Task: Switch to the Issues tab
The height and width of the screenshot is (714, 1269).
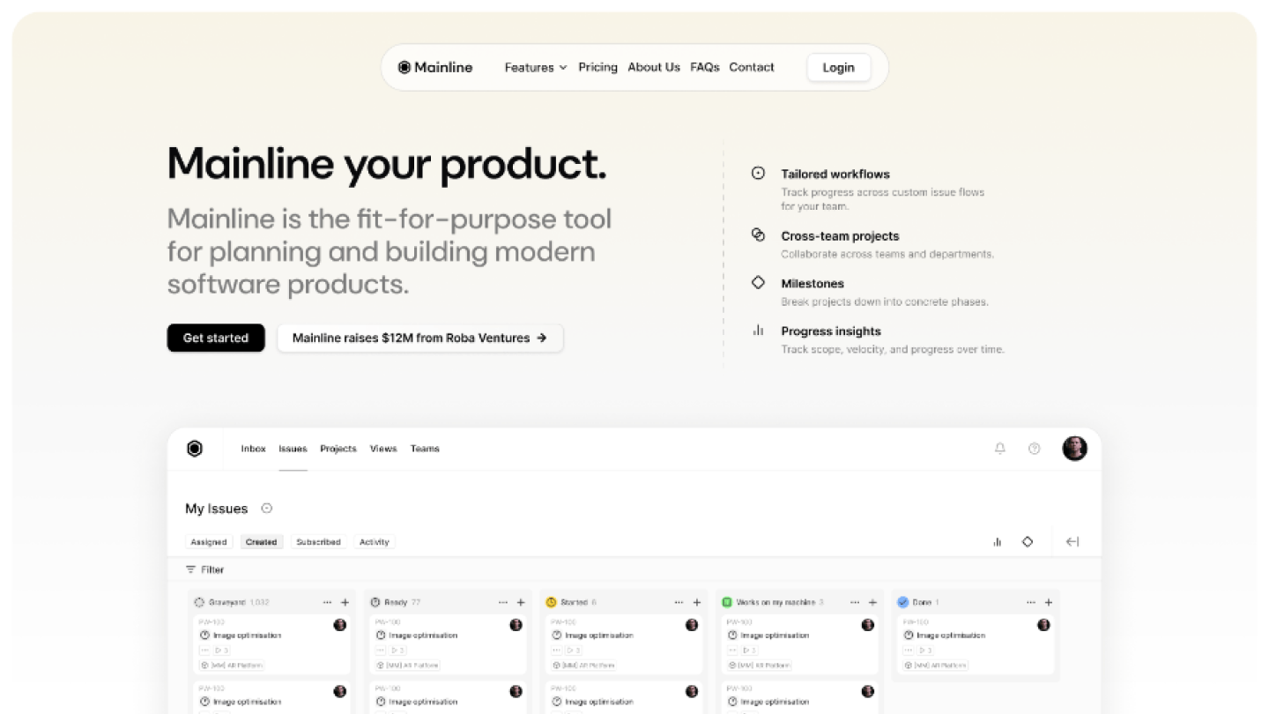Action: point(293,449)
